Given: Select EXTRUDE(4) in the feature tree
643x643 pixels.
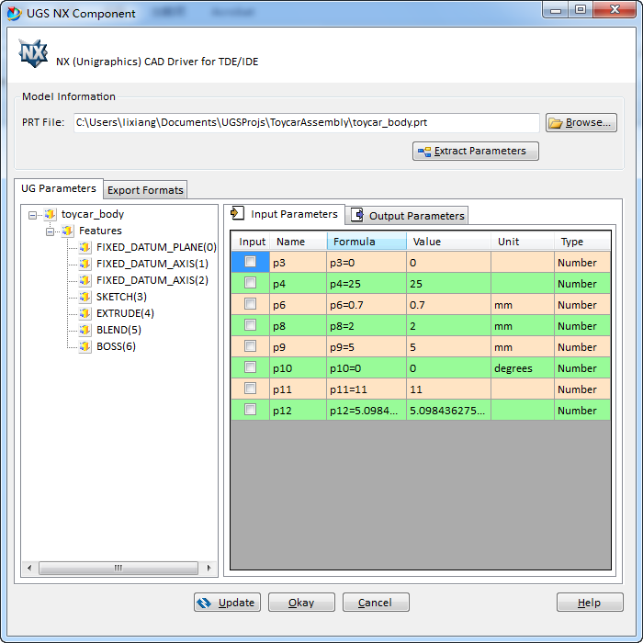Looking at the screenshot, I should (x=125, y=313).
